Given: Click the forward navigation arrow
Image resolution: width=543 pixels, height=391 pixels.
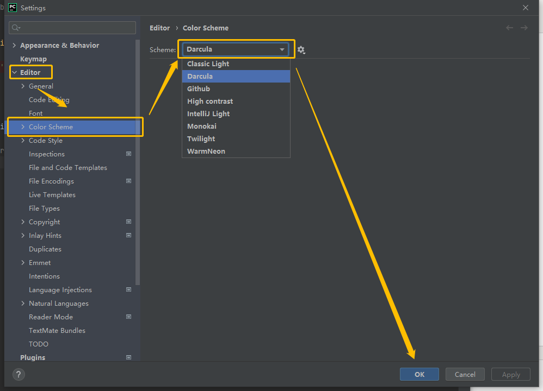Looking at the screenshot, I should [524, 28].
